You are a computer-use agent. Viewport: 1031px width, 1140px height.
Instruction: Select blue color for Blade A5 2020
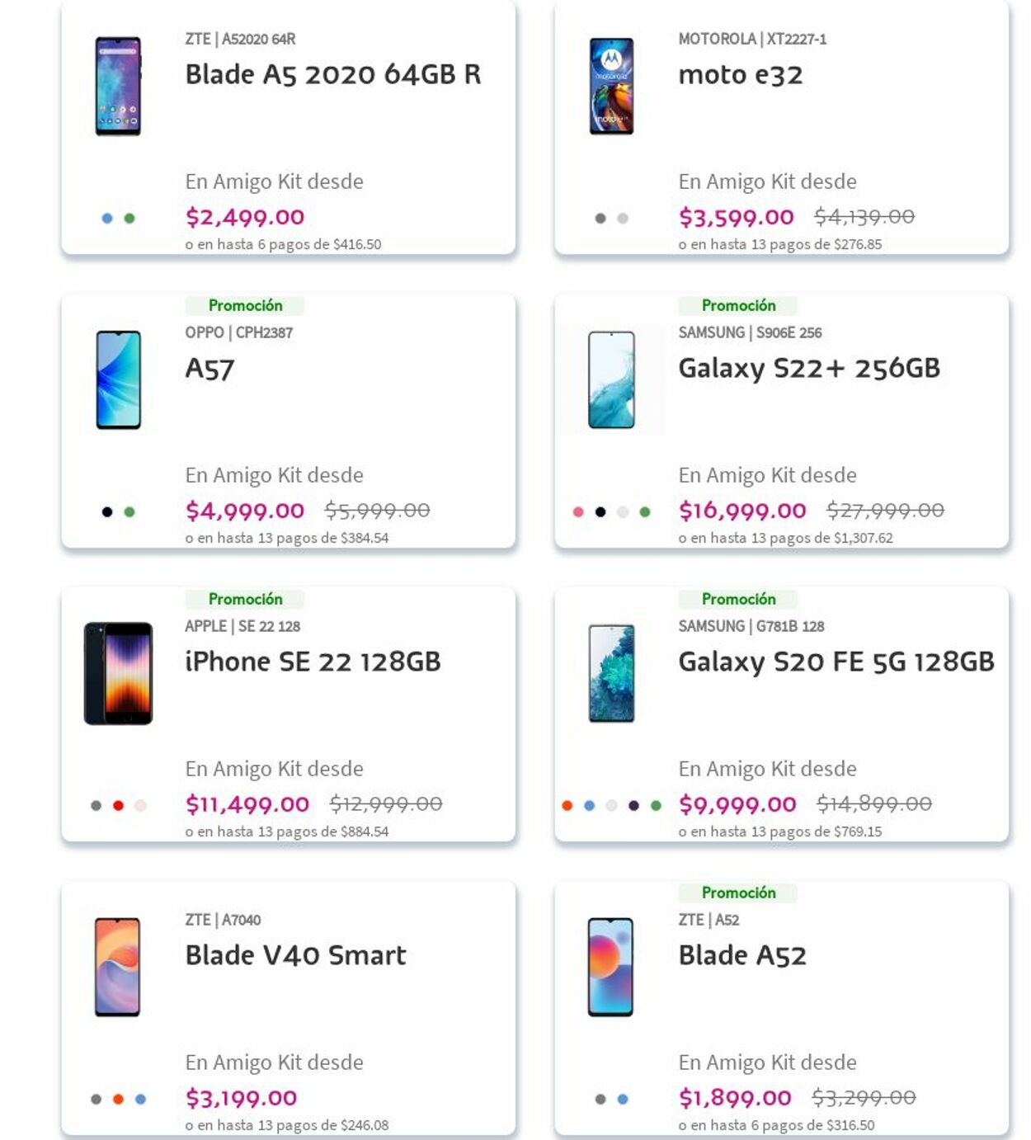[x=107, y=219]
